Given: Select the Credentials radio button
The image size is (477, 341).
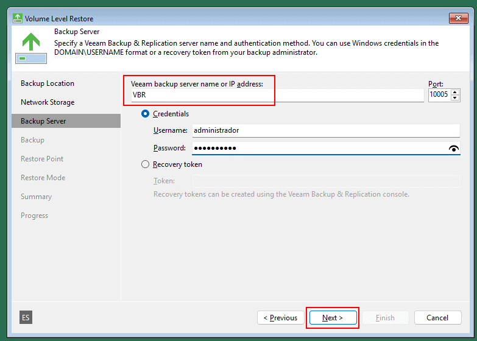Looking at the screenshot, I should click(x=145, y=114).
